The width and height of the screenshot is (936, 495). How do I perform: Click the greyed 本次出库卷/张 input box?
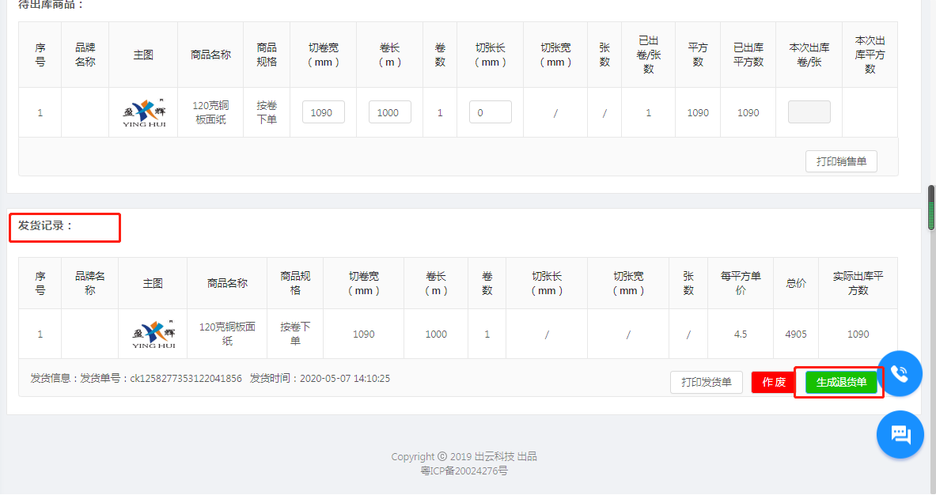[809, 112]
